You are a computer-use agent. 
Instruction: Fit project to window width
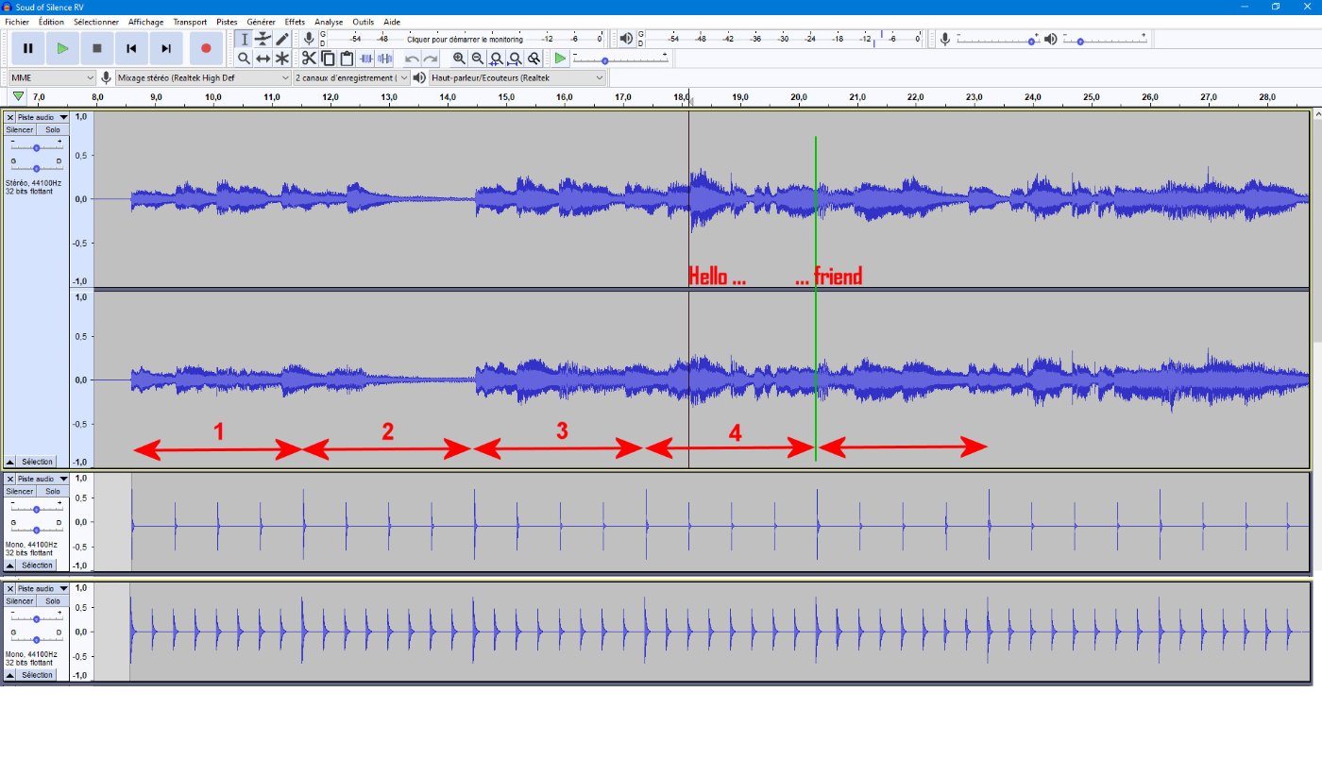(x=515, y=59)
